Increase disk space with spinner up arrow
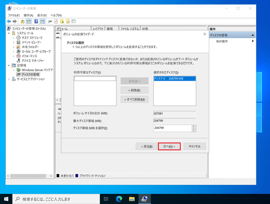270x204 pixels. pos(194,126)
